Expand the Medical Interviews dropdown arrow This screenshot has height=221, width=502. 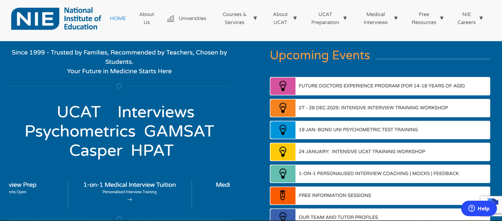coord(396,18)
